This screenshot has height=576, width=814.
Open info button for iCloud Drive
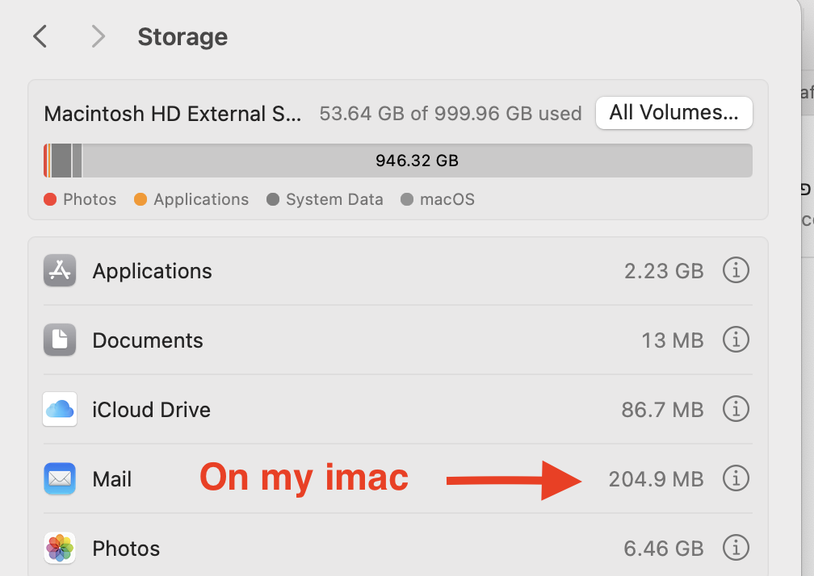[735, 410]
